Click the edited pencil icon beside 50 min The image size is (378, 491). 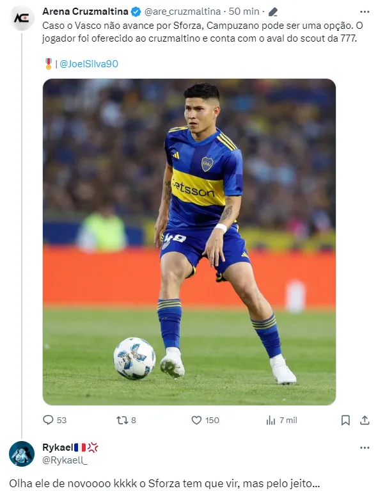[x=273, y=12]
